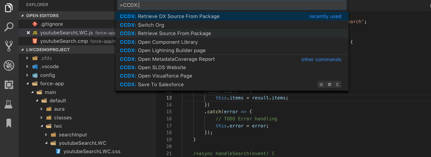Expand the config folder arrow

pyautogui.click(x=28, y=75)
